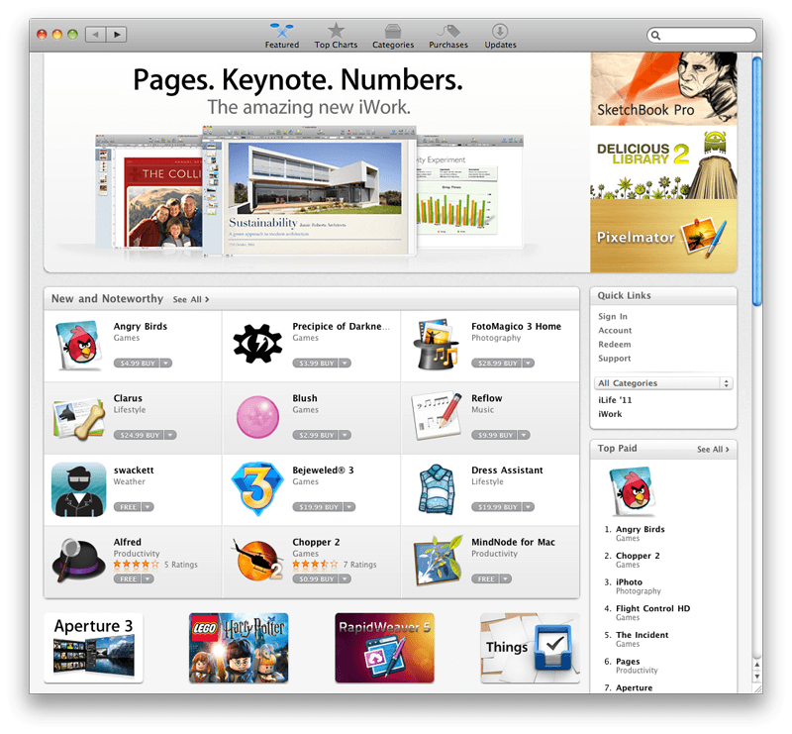792x734 pixels.
Task: Click the scroll up arrow
Action: (756, 665)
